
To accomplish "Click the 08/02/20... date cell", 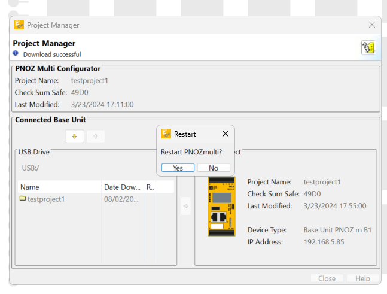I will click(x=121, y=199).
